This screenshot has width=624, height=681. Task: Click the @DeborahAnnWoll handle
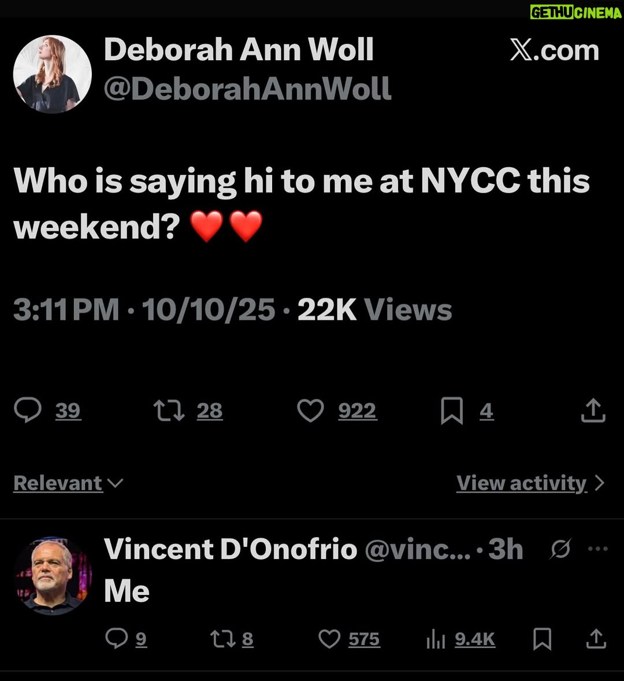pos(247,88)
